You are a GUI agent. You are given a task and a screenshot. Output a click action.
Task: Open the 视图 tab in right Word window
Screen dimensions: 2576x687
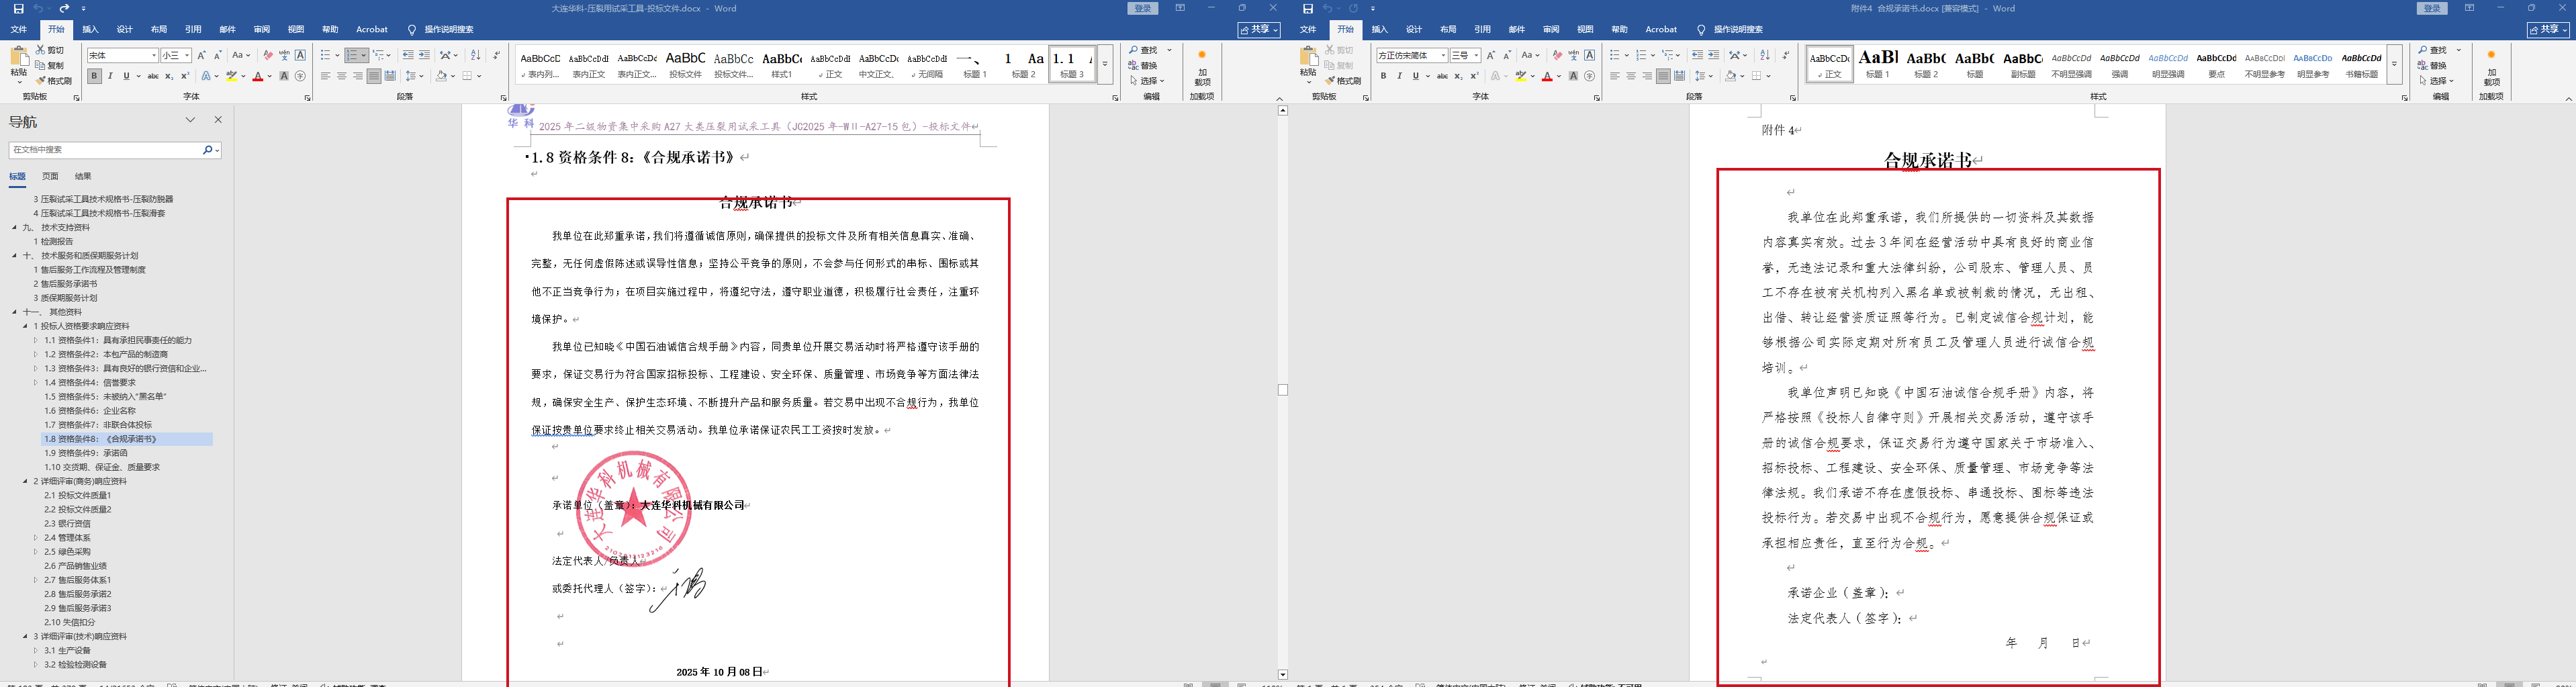click(1585, 30)
